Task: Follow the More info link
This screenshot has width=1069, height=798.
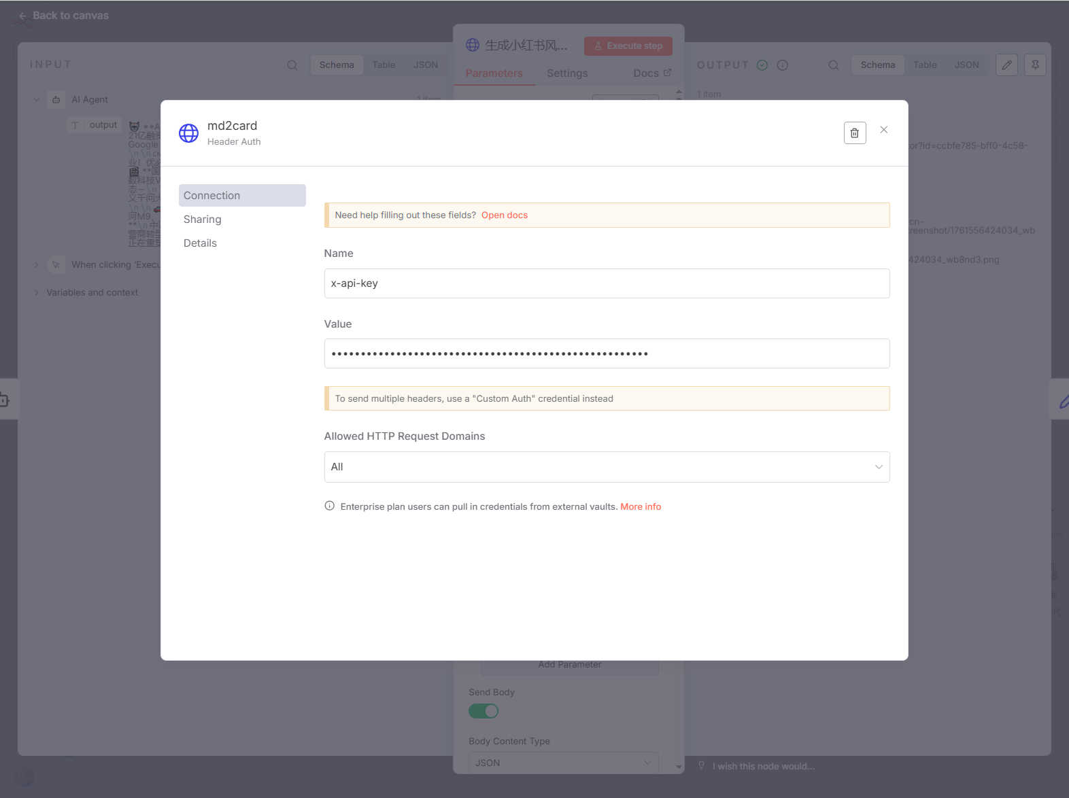Action: click(641, 507)
